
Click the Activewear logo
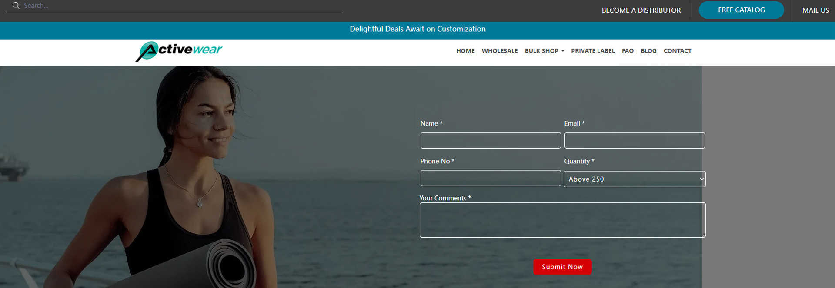point(179,51)
